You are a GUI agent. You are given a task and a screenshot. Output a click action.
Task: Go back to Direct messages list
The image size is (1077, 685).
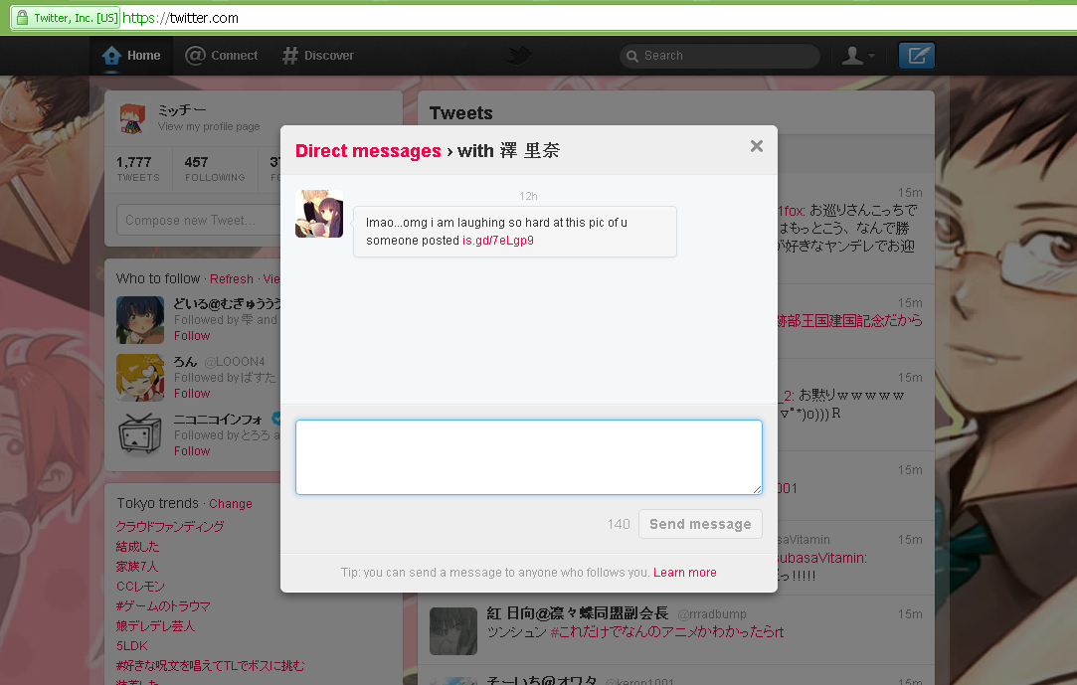(368, 151)
